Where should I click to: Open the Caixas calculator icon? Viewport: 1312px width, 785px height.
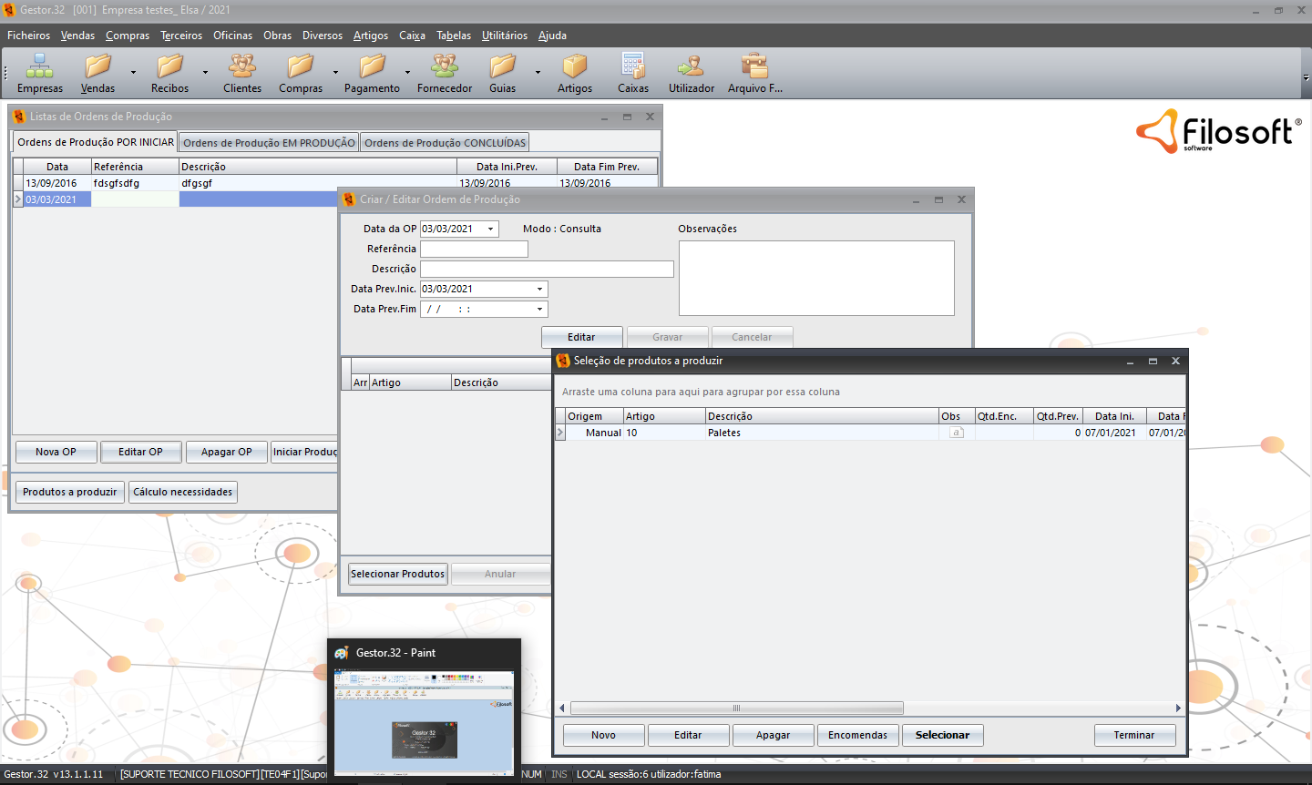632,67
